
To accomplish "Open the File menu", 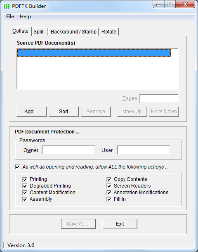I will pyautogui.click(x=10, y=17).
